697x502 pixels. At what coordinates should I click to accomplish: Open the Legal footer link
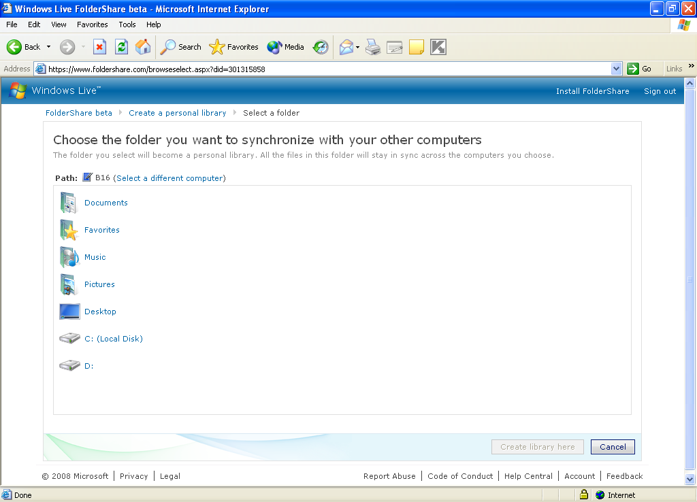[169, 476]
